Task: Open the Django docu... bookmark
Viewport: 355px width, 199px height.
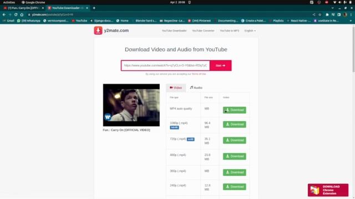Action: point(102,21)
